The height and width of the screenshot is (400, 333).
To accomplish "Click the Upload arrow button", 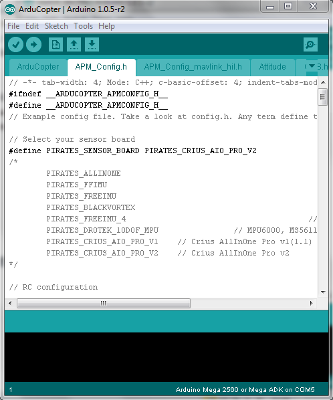I will [33, 45].
